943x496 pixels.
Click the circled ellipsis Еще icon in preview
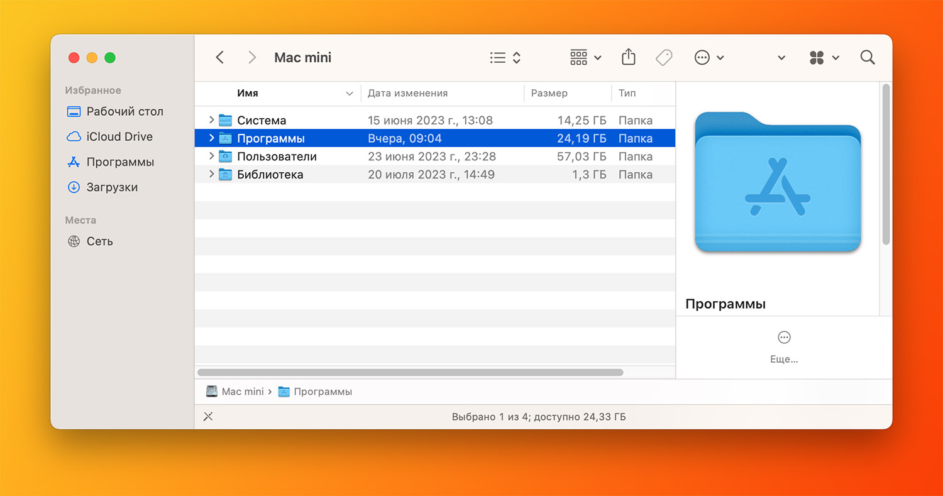point(784,338)
